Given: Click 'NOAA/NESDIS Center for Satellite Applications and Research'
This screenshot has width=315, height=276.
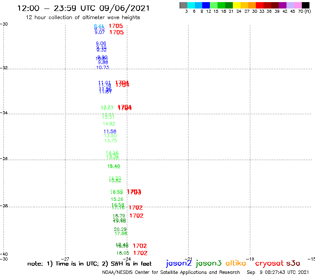Looking at the screenshot, I should (x=171, y=272).
